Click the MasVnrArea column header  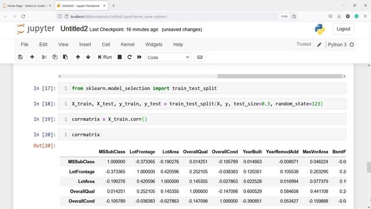315,152
